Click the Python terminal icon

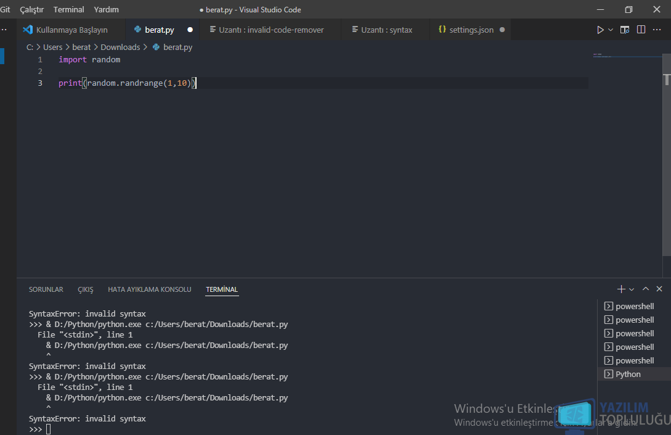tap(609, 374)
